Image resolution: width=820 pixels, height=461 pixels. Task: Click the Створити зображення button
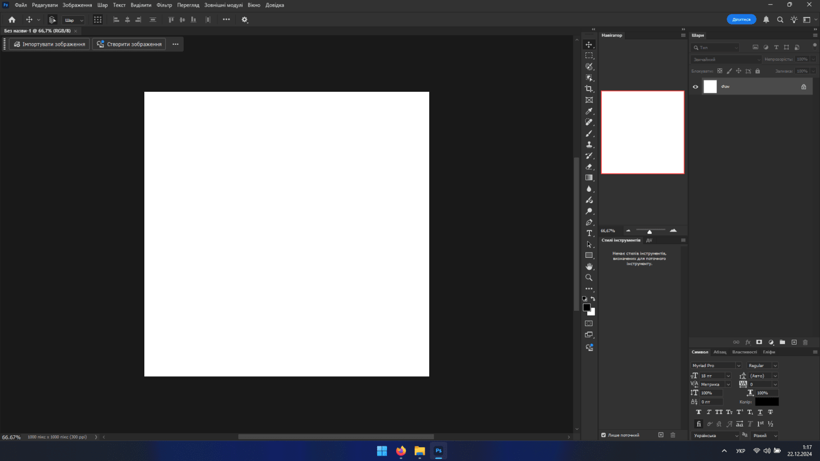[130, 44]
